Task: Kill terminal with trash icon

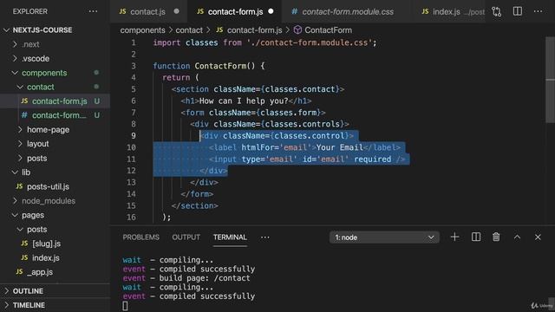Action: click(496, 237)
